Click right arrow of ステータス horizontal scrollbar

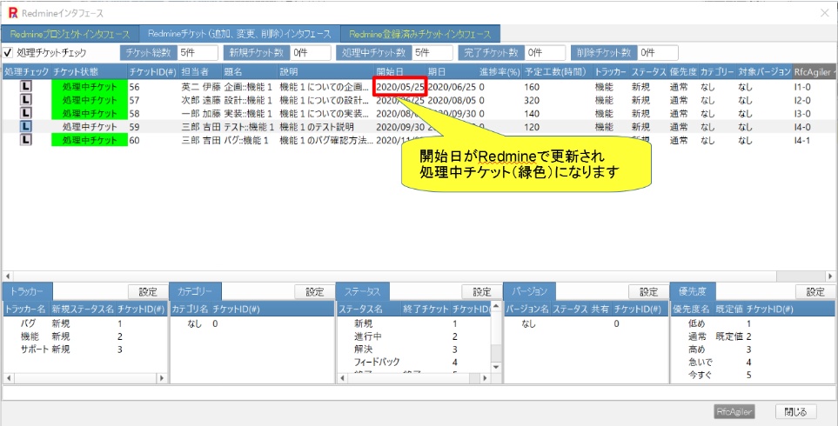pyautogui.click(x=486, y=378)
